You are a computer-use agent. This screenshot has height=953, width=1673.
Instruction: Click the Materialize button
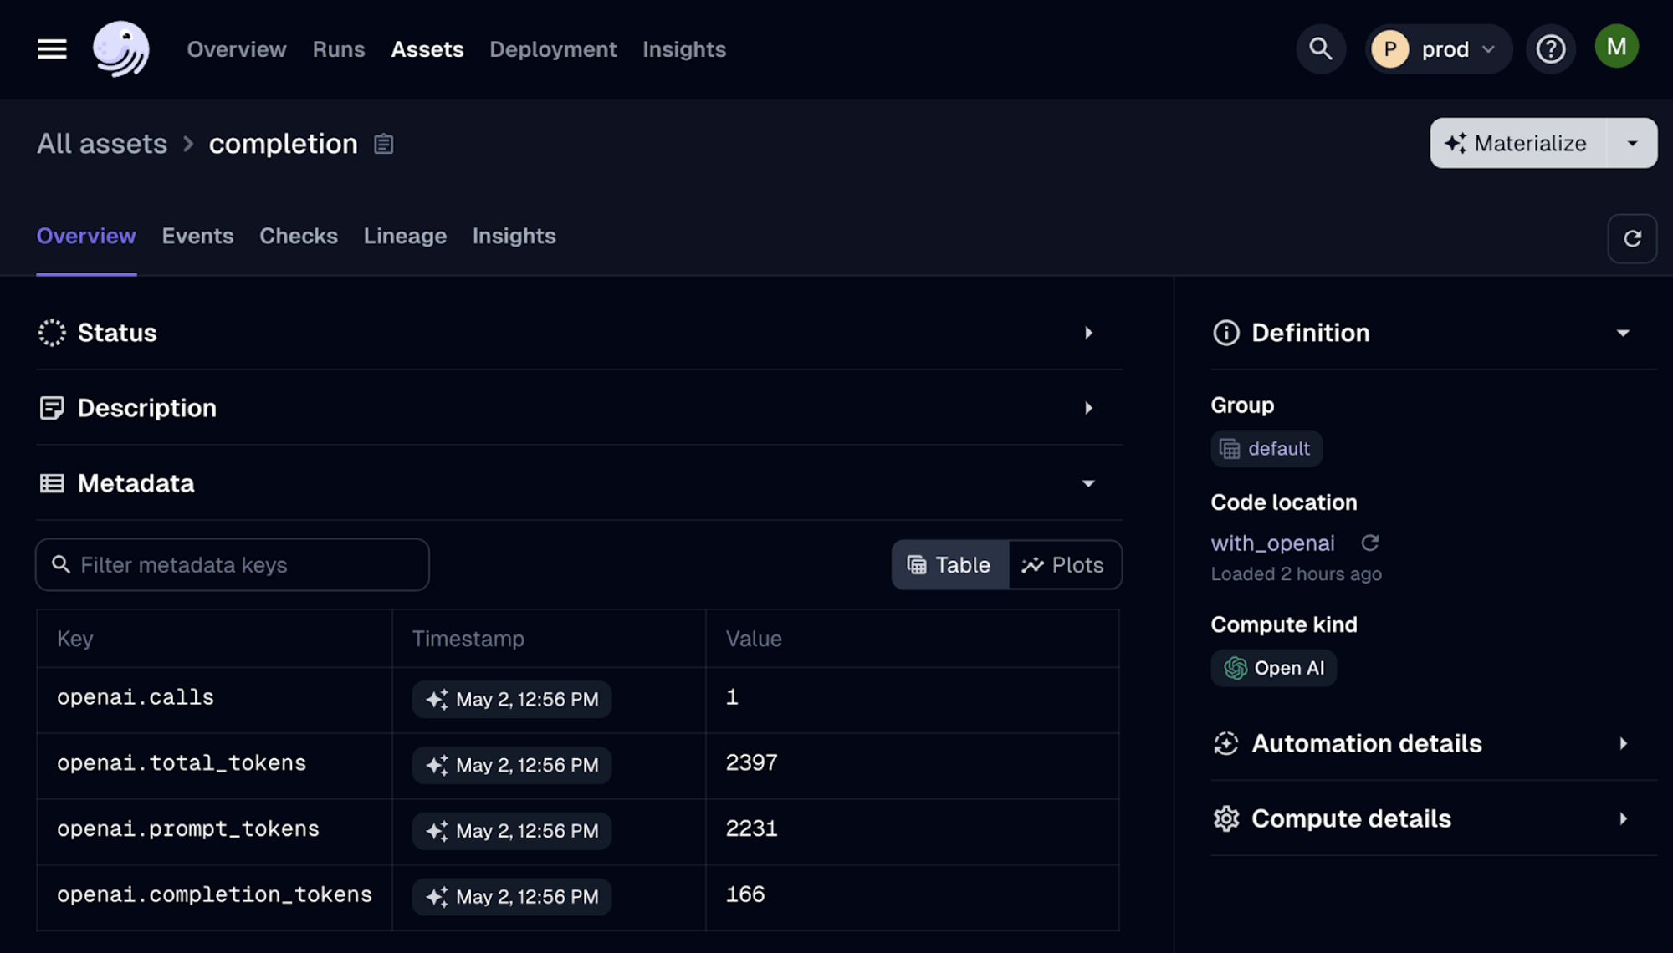pos(1518,143)
